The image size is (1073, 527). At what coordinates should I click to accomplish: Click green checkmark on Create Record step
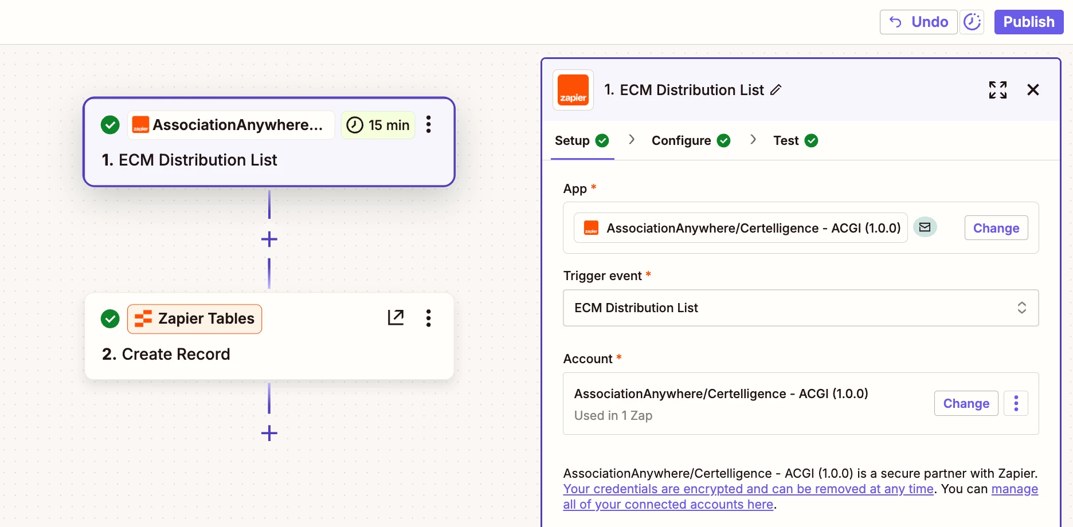point(110,318)
